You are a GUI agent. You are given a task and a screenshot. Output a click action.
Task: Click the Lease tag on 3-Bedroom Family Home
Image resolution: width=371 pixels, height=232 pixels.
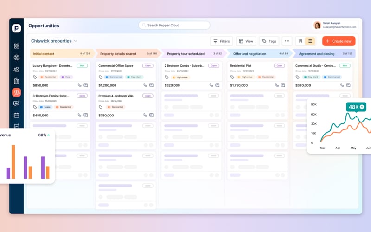(45, 107)
